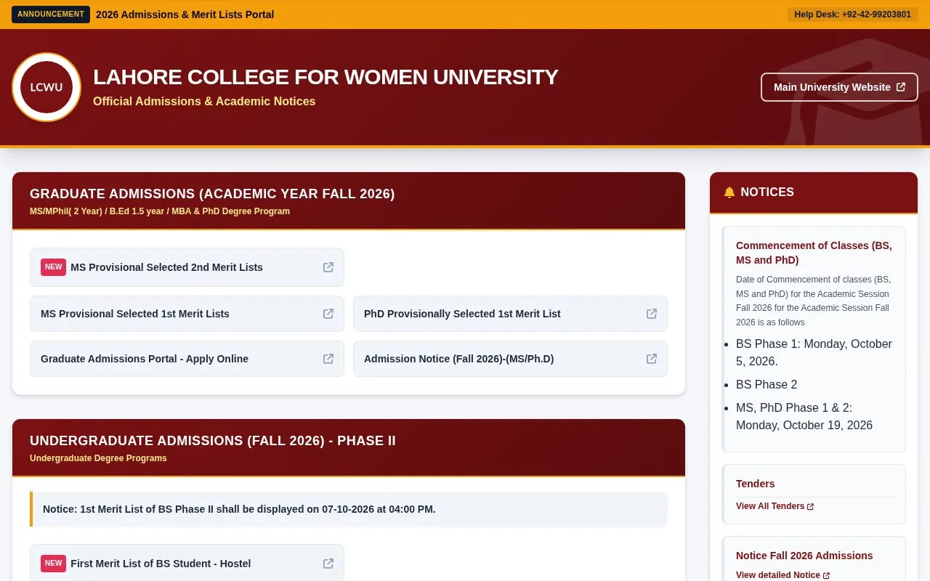
Task: Click external-link icon for PhD 1st Merit List
Action: [652, 314]
